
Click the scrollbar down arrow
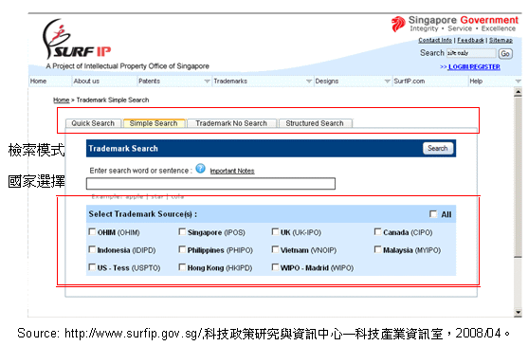click(518, 312)
